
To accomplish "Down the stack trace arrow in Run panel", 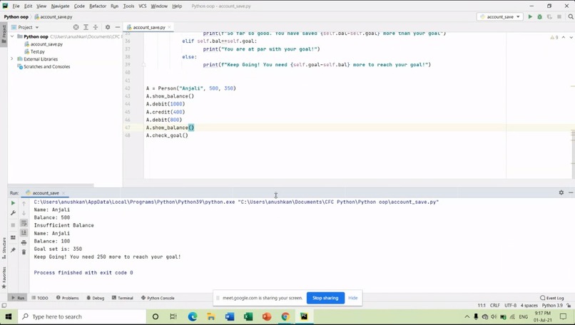I will tap(24, 213).
